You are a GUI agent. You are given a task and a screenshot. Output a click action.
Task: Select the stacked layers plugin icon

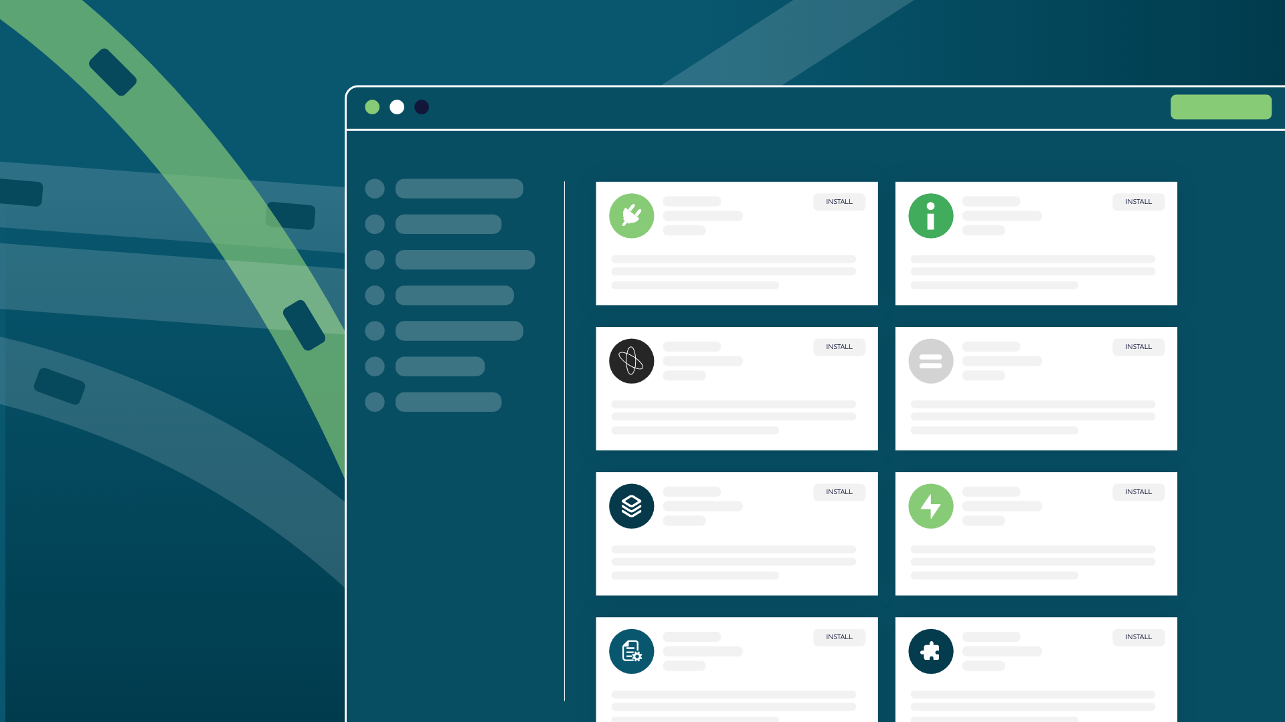(631, 505)
